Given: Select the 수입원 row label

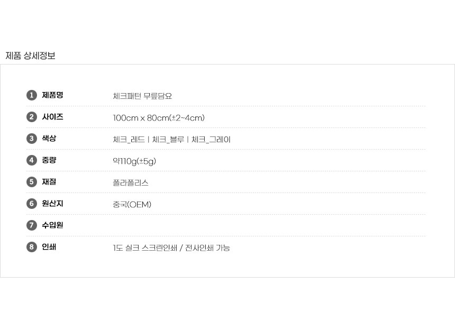Looking at the screenshot, I should [x=52, y=225].
